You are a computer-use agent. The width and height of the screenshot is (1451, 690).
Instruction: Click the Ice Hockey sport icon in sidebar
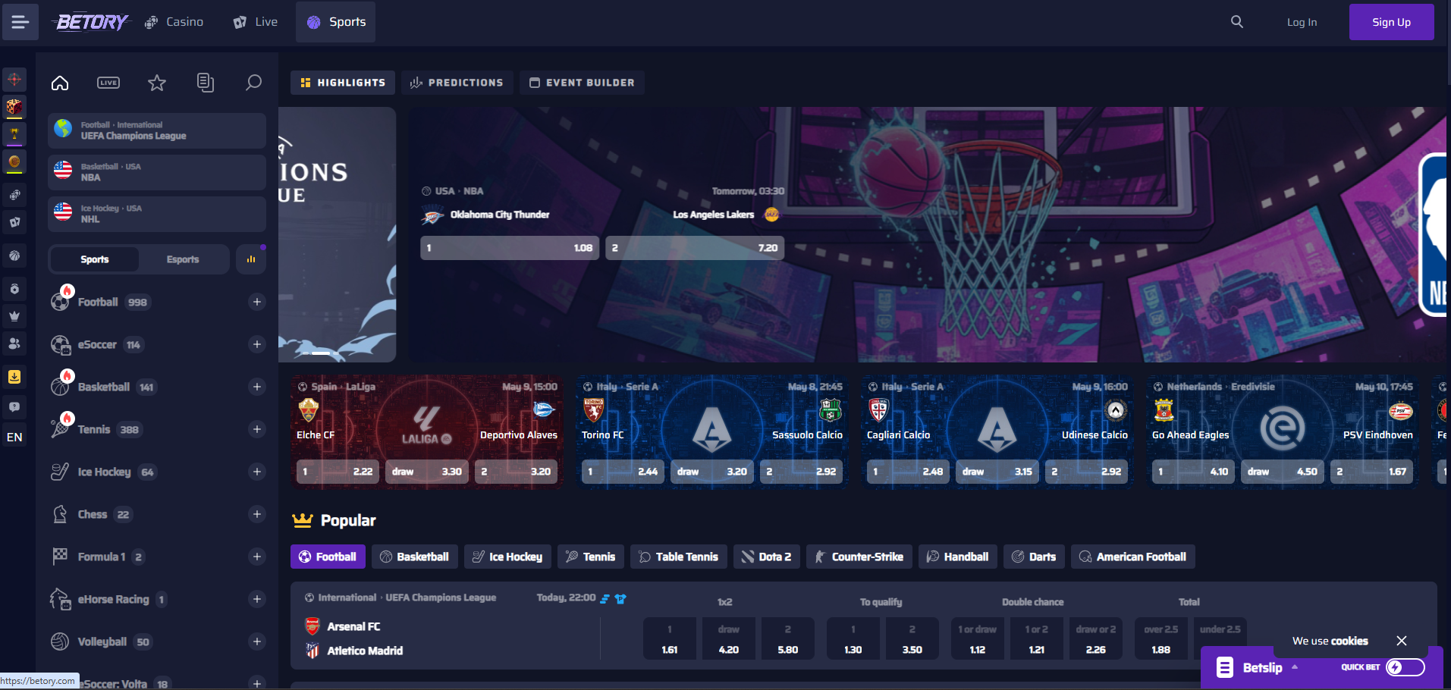60,472
